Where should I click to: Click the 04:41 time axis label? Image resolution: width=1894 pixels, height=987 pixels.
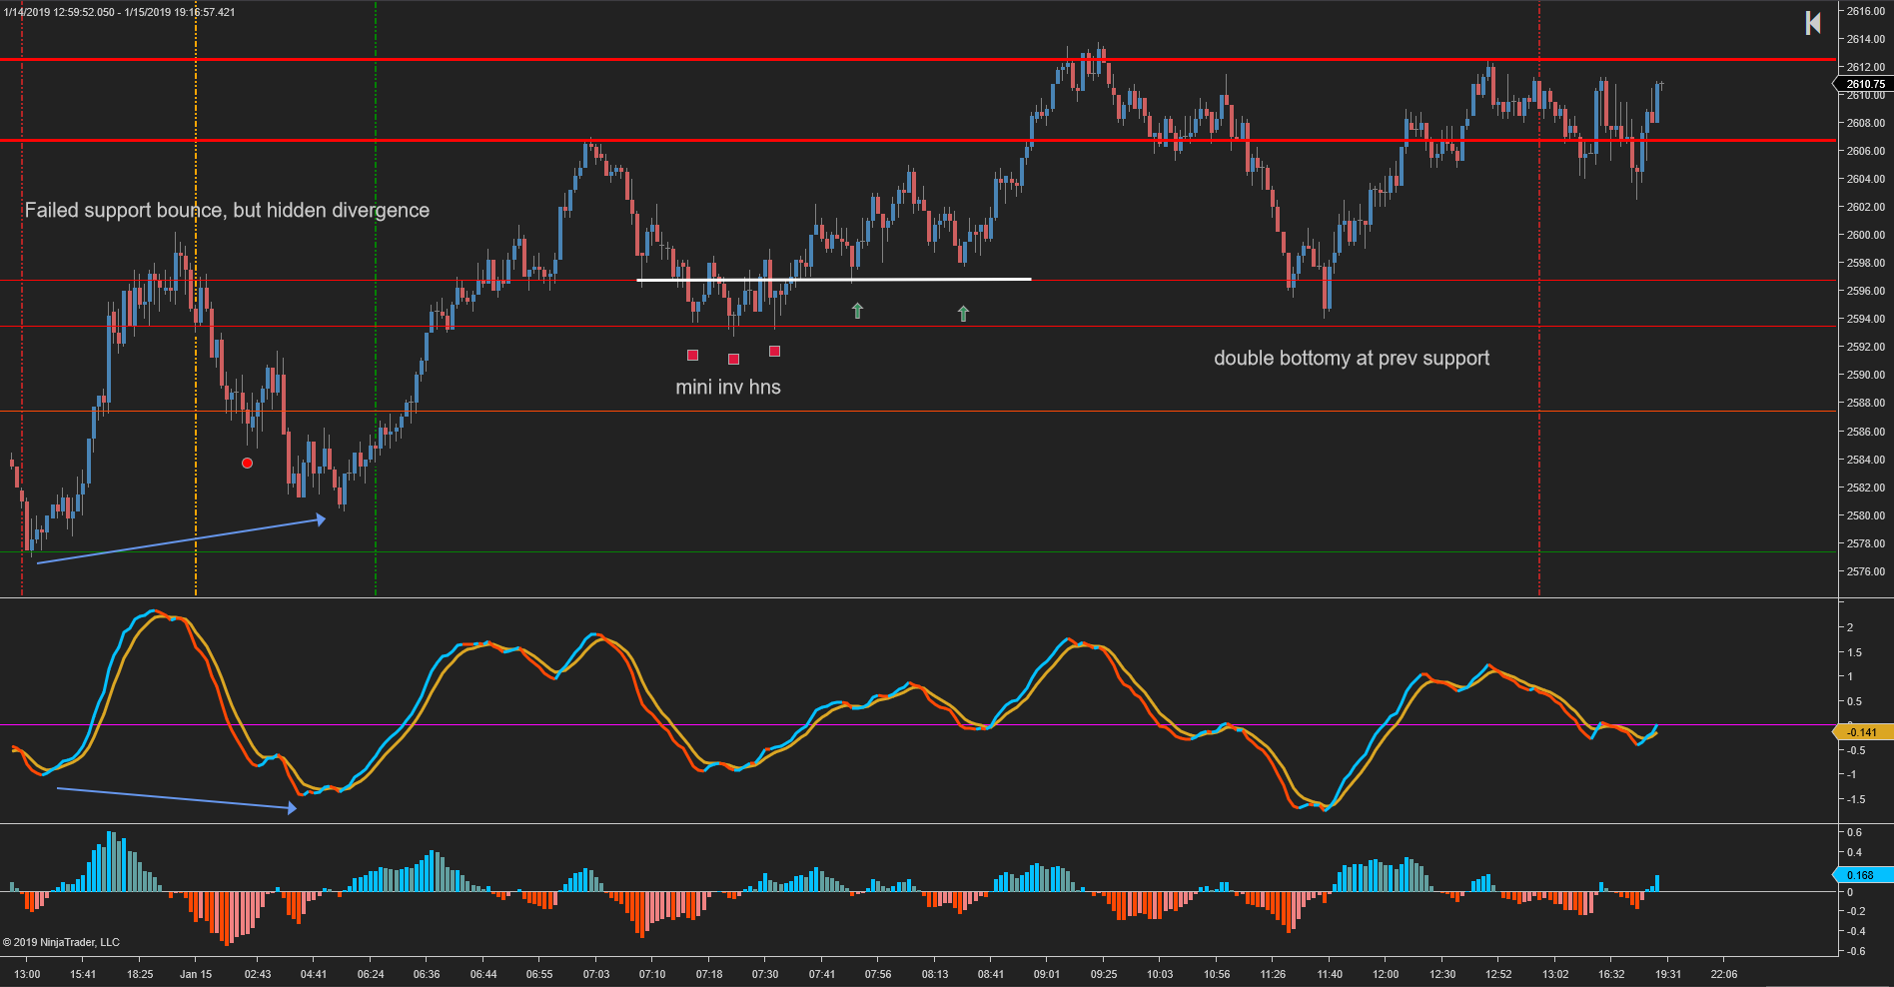click(x=314, y=974)
